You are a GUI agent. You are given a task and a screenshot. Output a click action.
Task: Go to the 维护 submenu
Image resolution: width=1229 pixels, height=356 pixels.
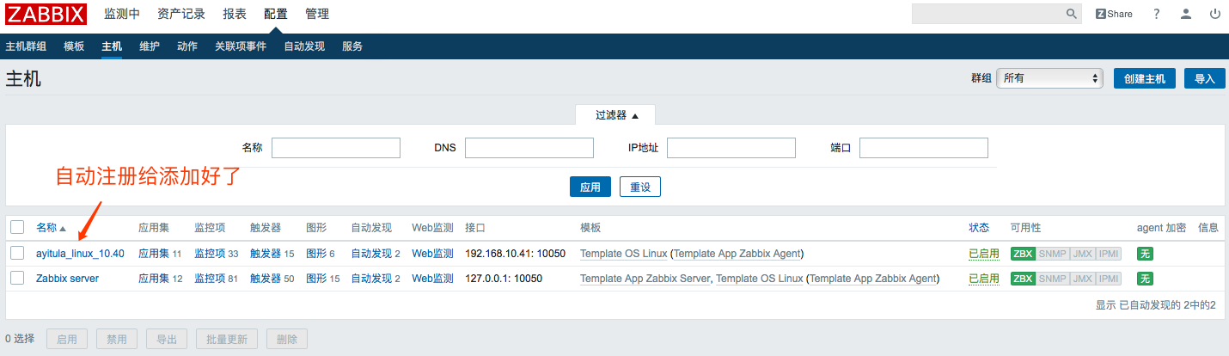(150, 46)
